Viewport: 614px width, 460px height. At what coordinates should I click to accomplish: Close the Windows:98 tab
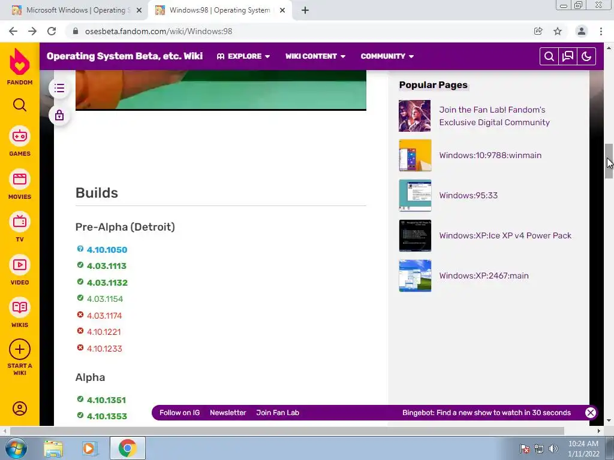coord(282,11)
